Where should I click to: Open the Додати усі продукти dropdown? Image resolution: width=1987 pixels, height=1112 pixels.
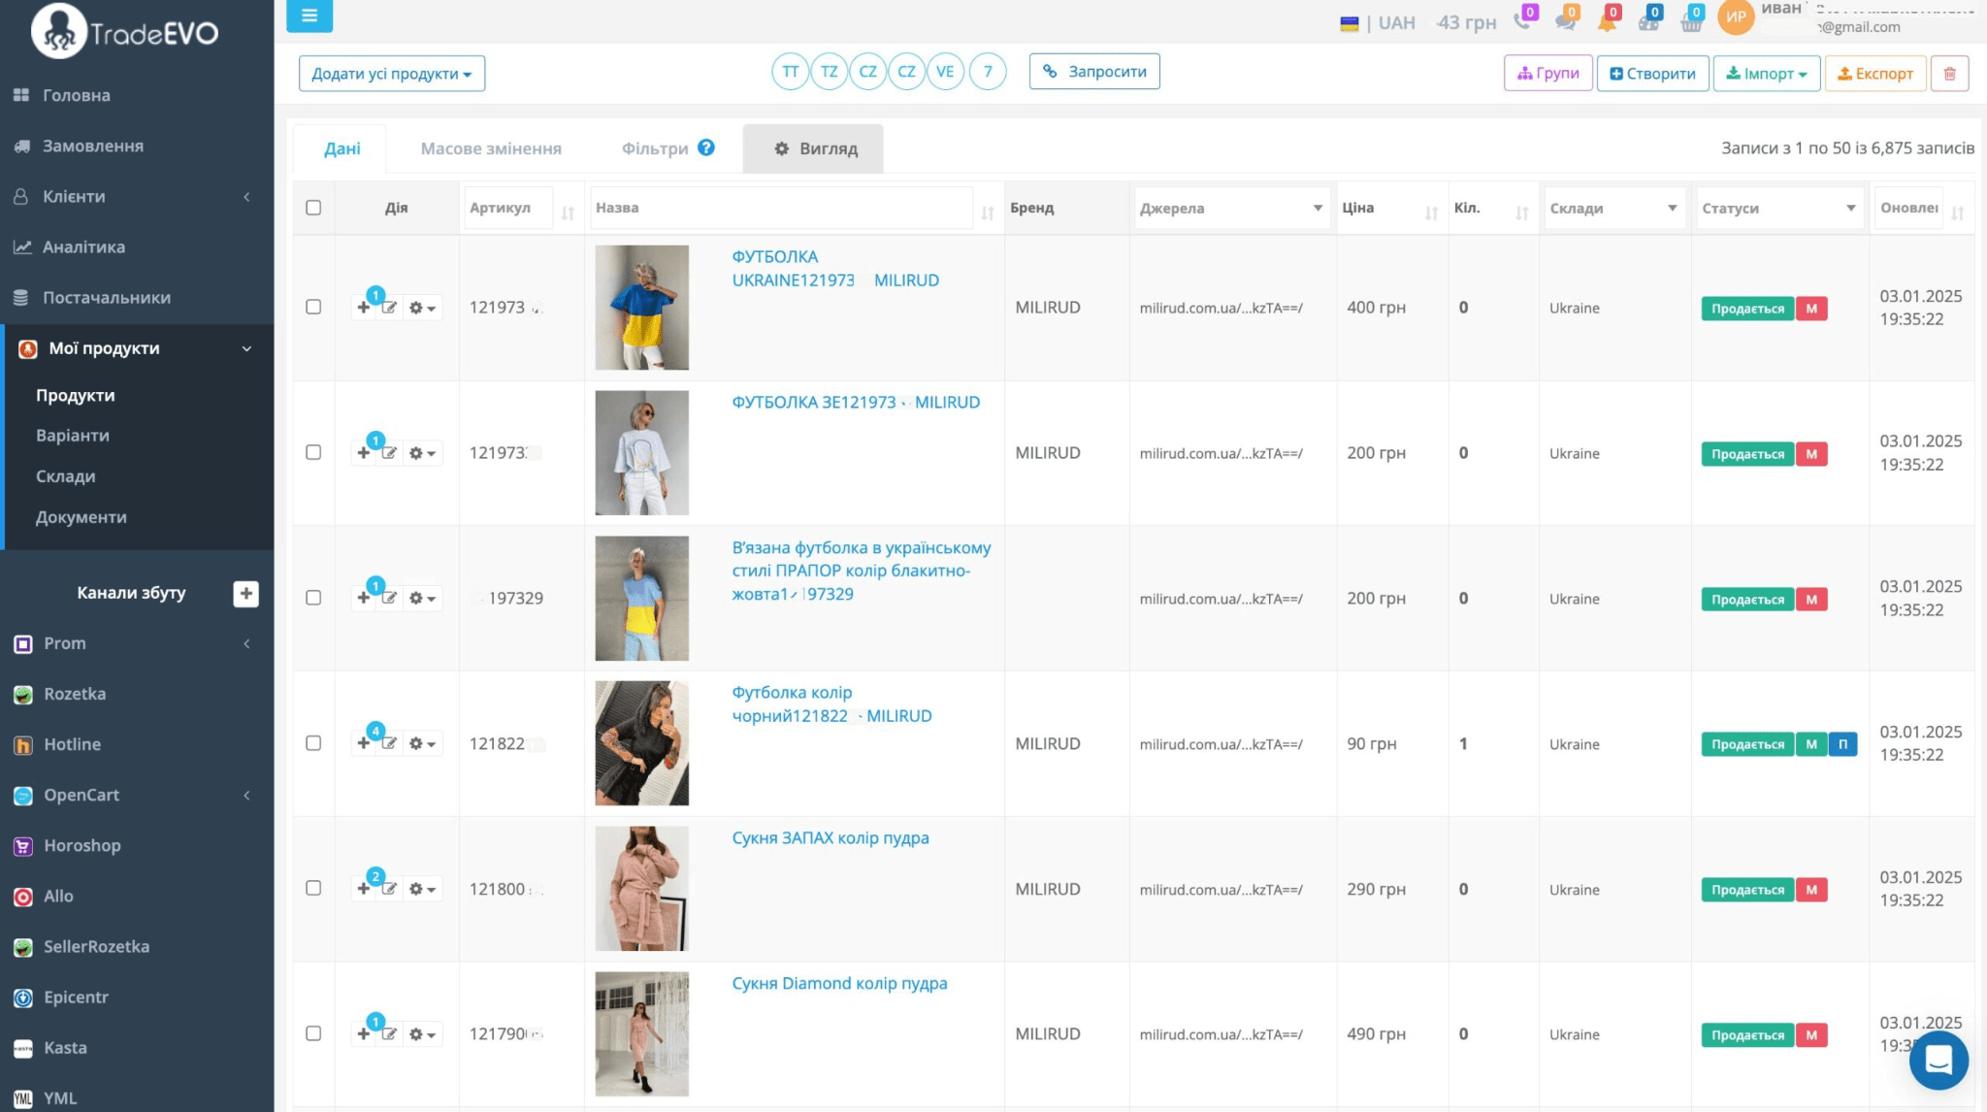[392, 74]
